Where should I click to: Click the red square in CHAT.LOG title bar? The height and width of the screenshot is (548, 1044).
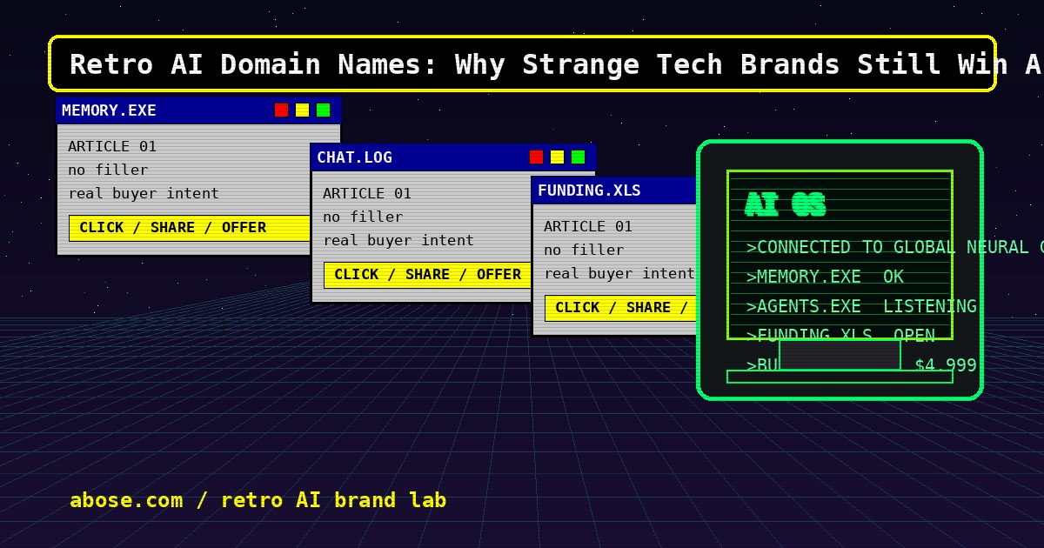[536, 157]
